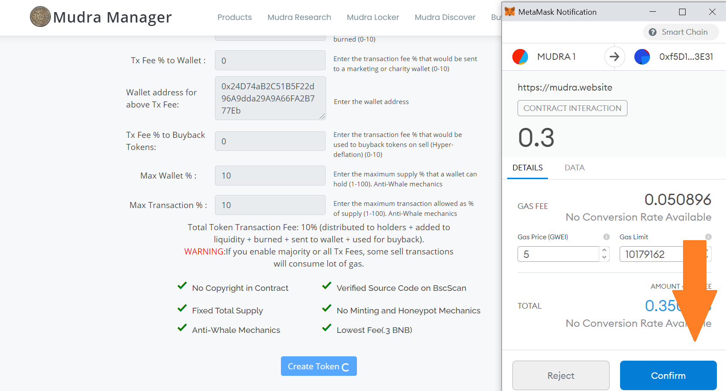Increase Gas Price with the up stepper
Image resolution: width=726 pixels, height=391 pixels.
tap(604, 250)
